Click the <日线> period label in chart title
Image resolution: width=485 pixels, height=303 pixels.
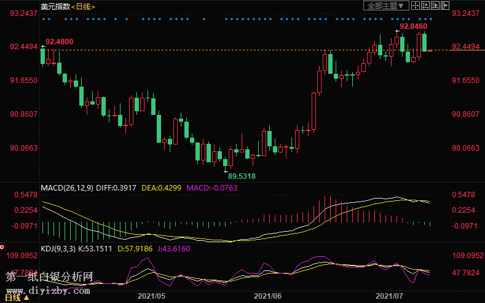point(82,6)
